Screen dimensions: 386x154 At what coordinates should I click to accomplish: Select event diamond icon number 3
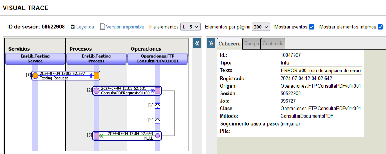[x=158, y=106]
